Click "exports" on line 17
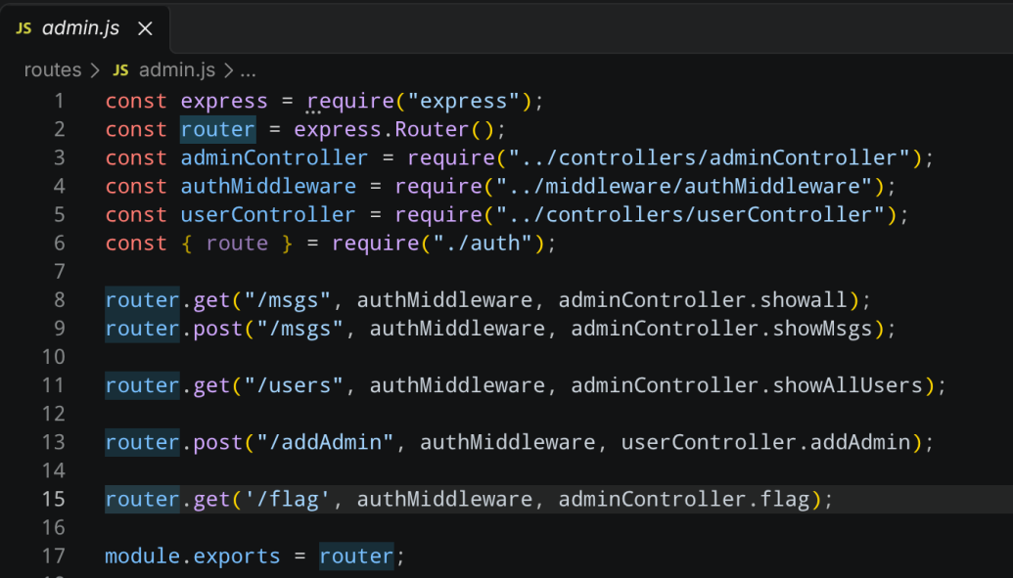Viewport: 1013px width, 578px height. coord(237,556)
